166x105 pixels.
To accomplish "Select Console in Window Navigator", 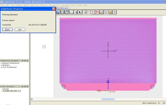I will coord(6,89).
